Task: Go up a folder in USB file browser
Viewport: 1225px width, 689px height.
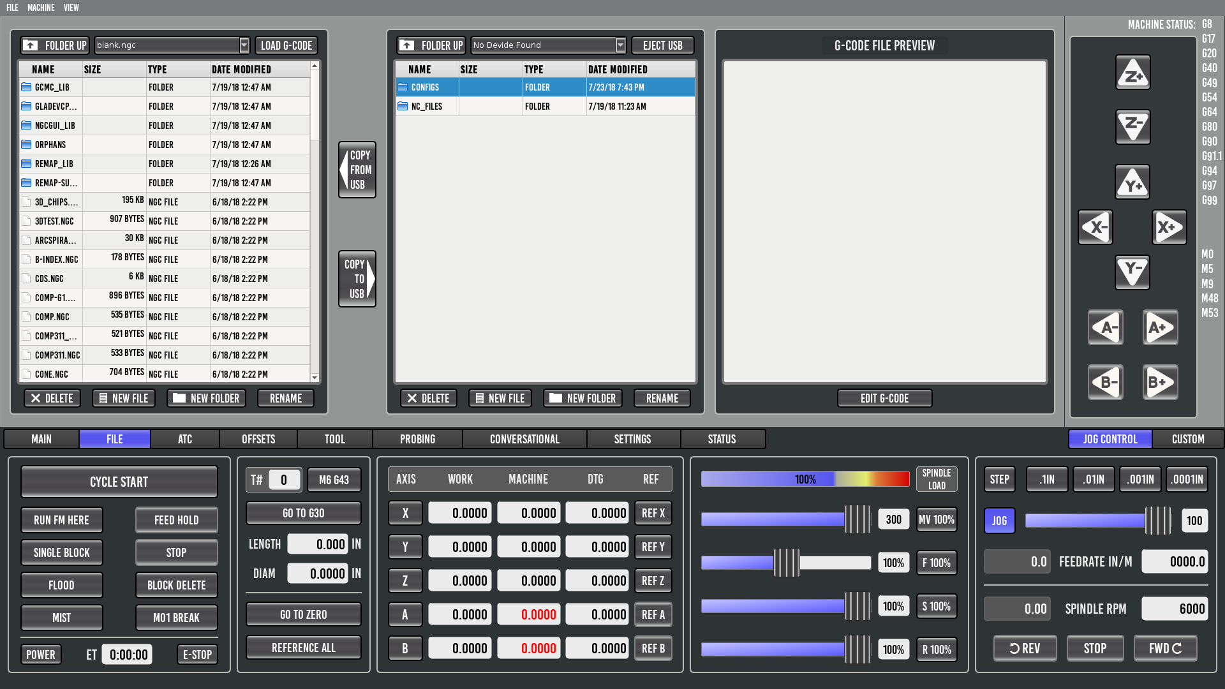Action: (x=431, y=45)
